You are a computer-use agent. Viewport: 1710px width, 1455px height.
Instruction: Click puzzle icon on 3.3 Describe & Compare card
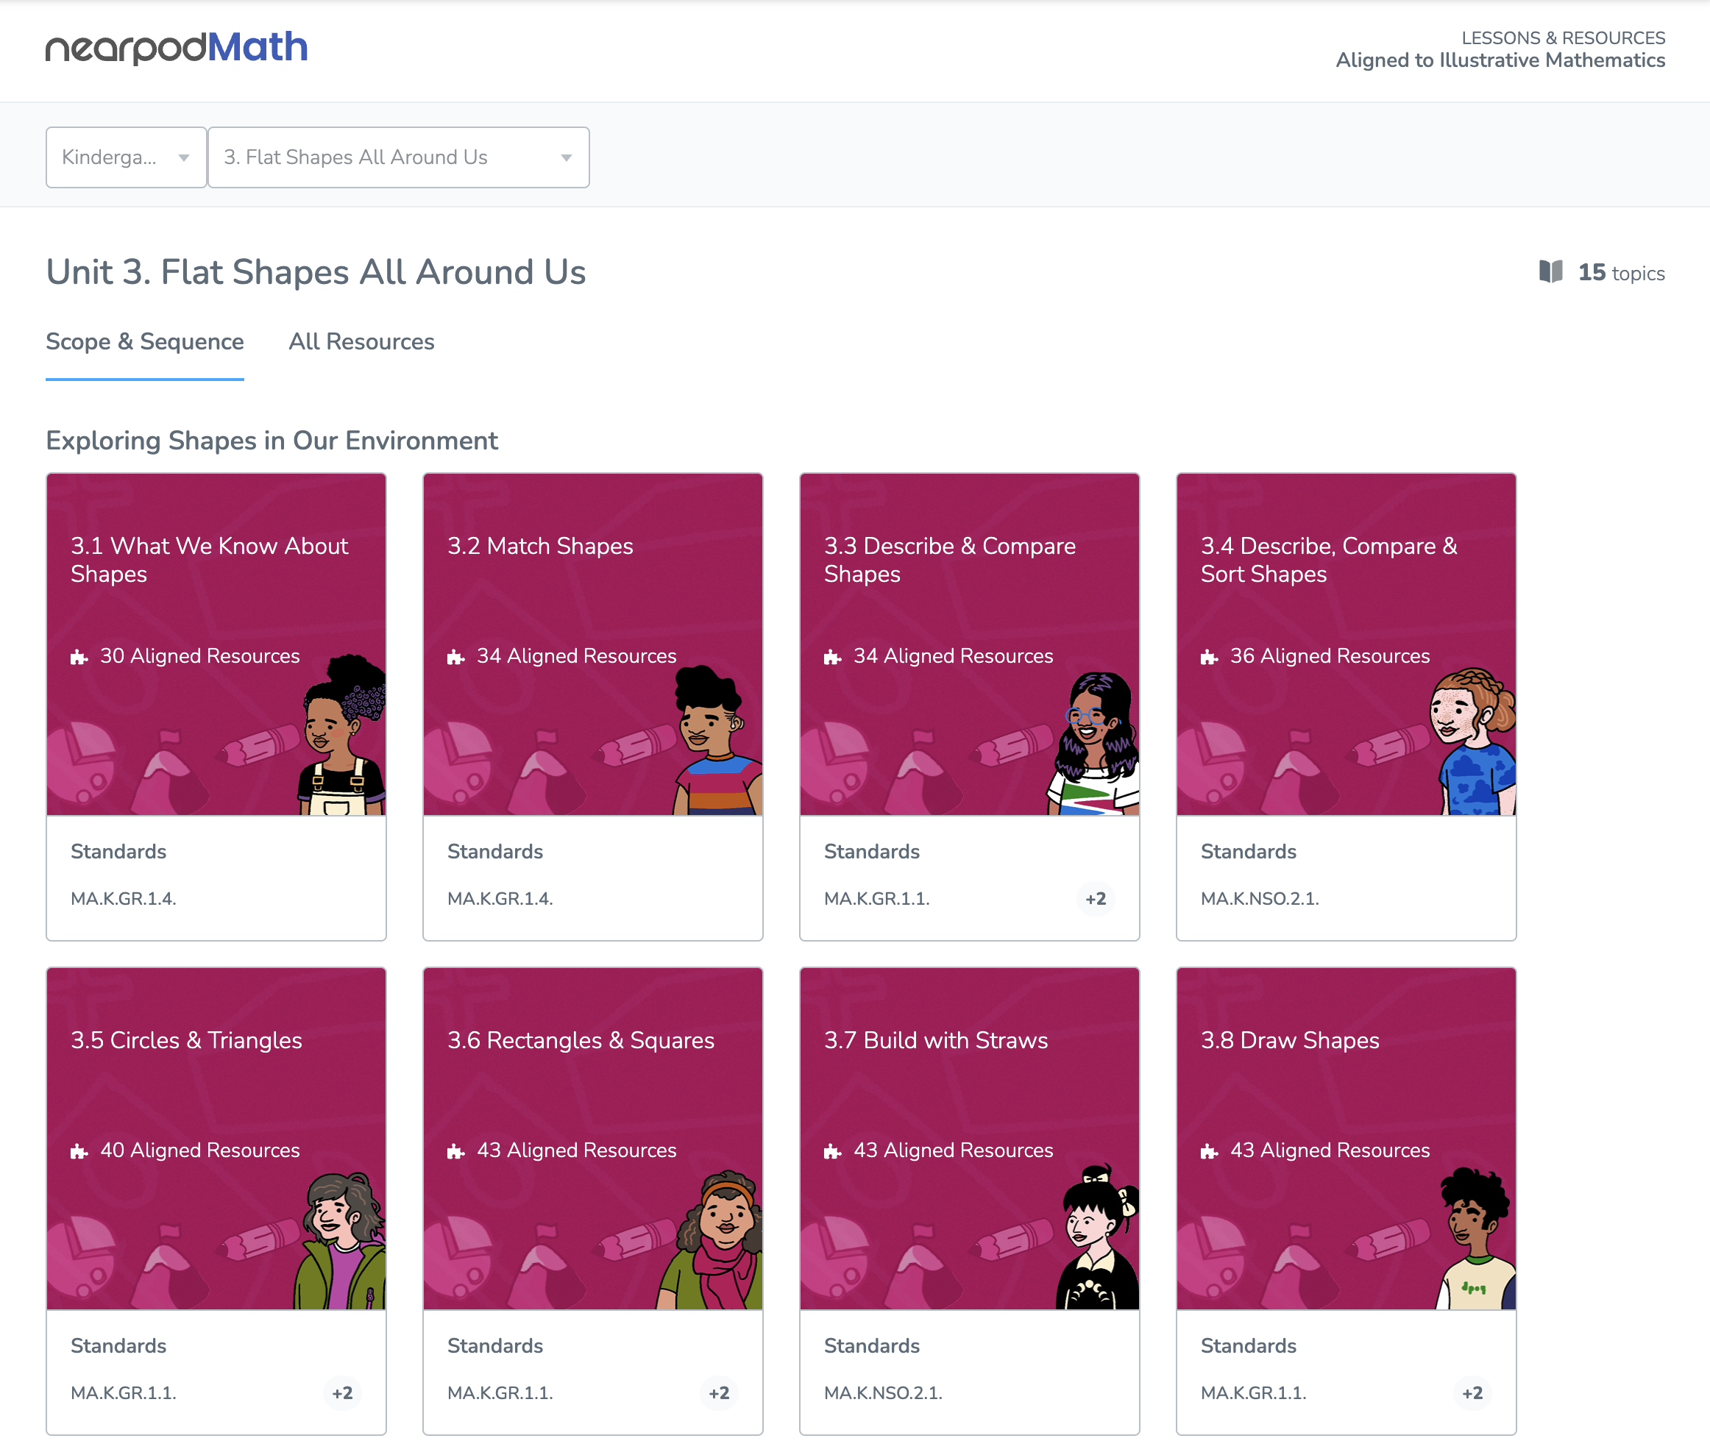point(833,657)
